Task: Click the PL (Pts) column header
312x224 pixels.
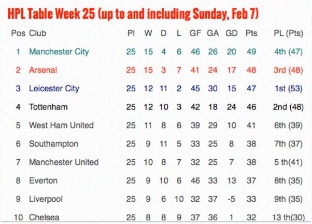Action: [288, 34]
